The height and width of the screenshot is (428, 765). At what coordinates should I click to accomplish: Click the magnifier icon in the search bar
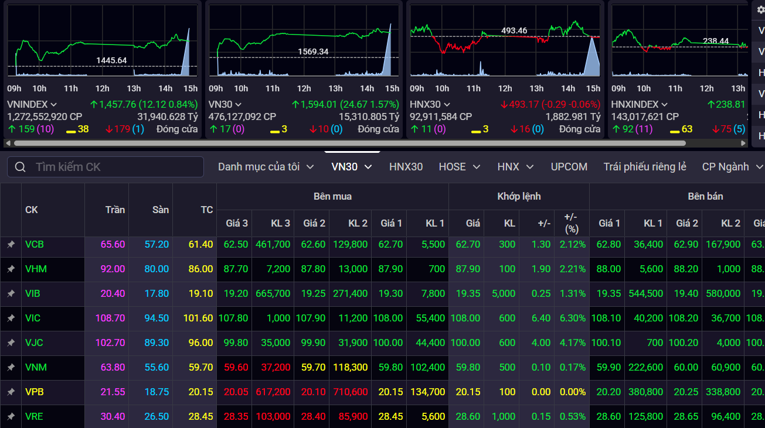[x=21, y=167]
